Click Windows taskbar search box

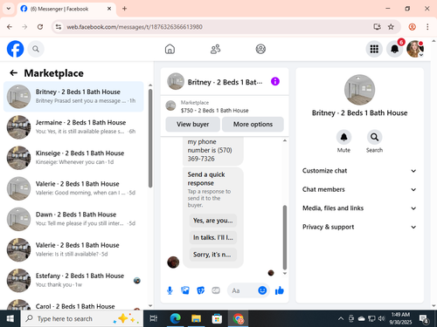[x=82, y=318]
